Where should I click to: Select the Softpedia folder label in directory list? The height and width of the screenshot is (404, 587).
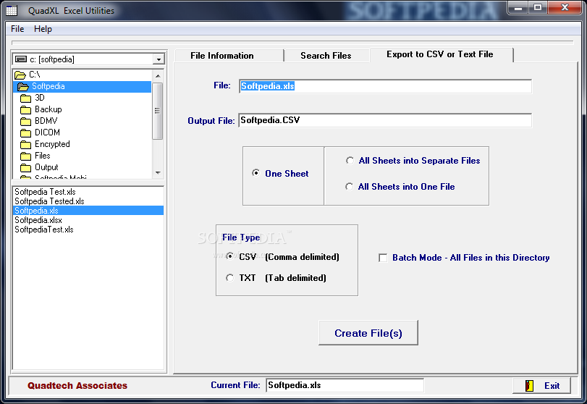[48, 86]
